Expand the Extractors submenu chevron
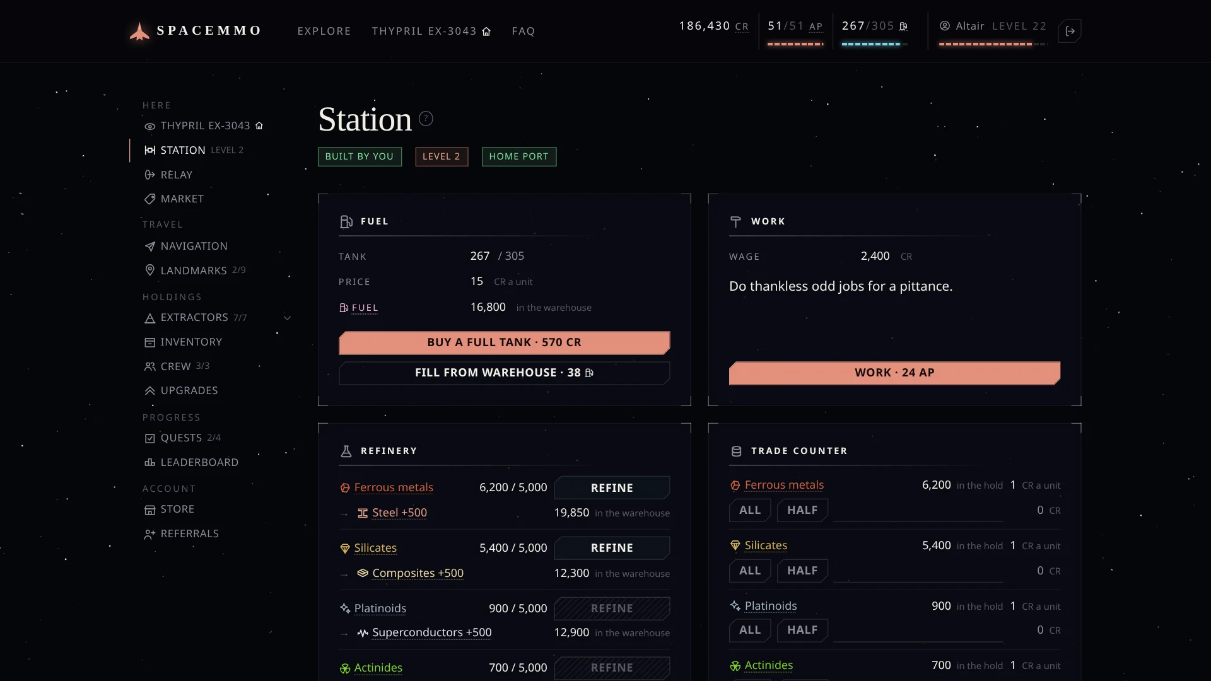The width and height of the screenshot is (1211, 681). pyautogui.click(x=288, y=318)
